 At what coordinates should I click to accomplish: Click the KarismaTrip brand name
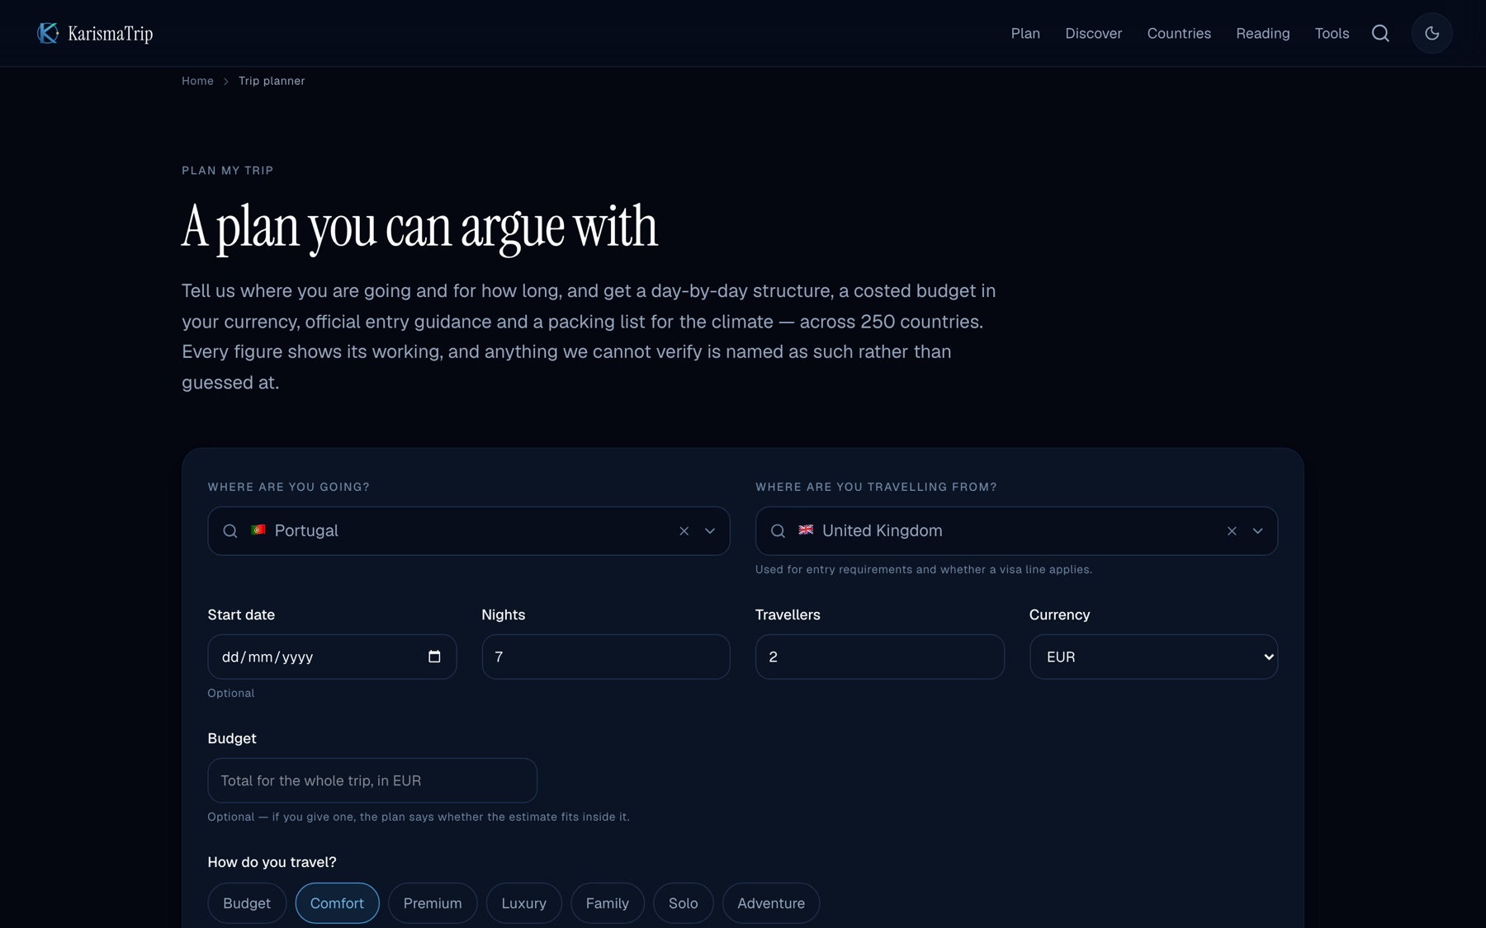(x=111, y=34)
